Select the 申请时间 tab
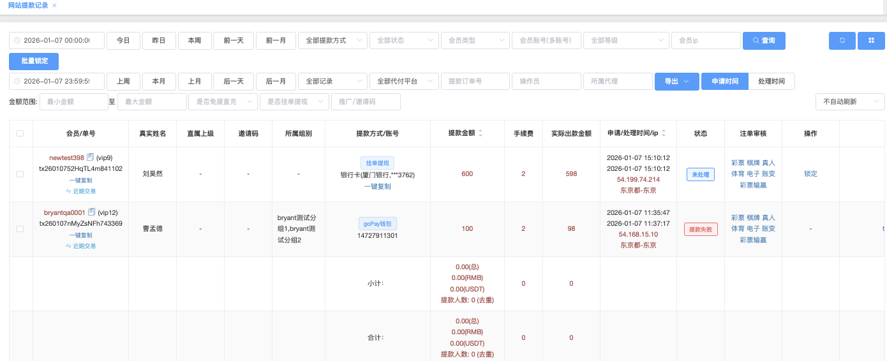This screenshot has width=887, height=361. tap(724, 82)
